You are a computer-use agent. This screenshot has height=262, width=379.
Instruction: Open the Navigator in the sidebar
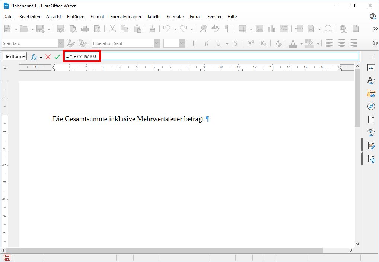tap(371, 107)
